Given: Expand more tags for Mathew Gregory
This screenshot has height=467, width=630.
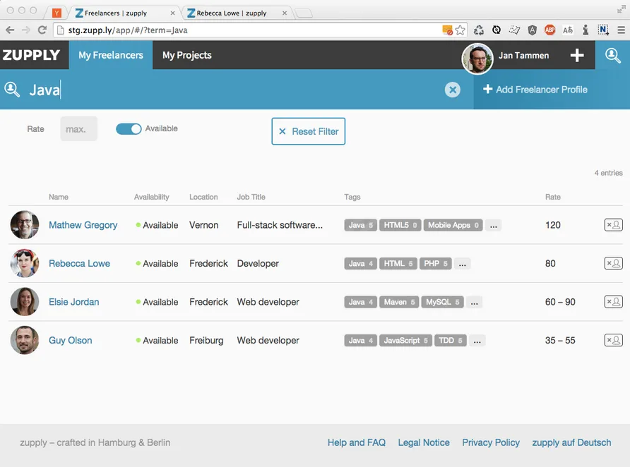Looking at the screenshot, I should point(494,225).
